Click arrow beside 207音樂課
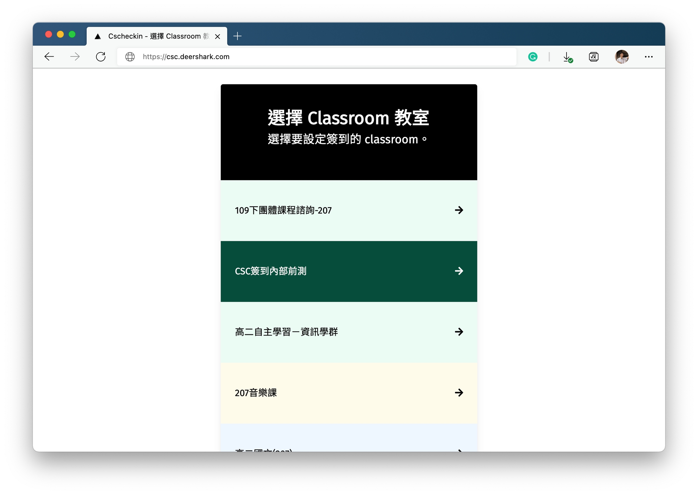This screenshot has width=698, height=495. 459,393
